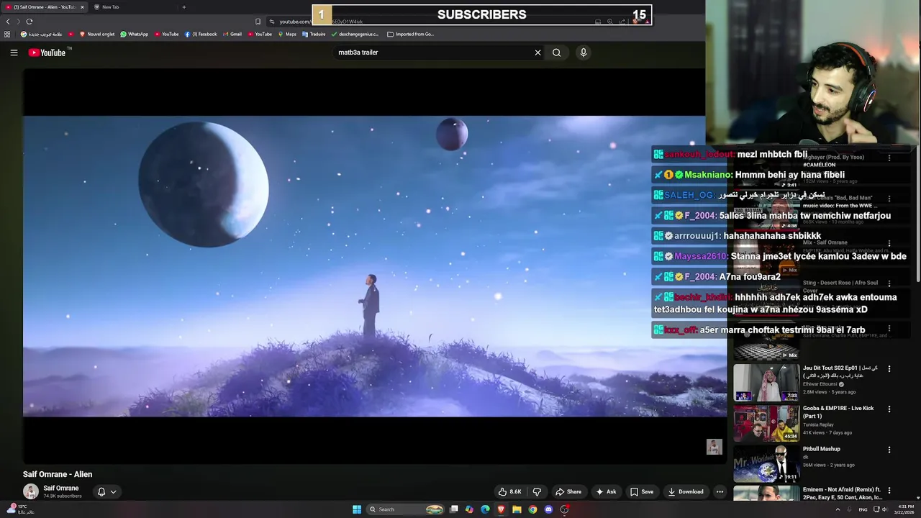Save video to a playlist
Screen dimensions: 921x518
(641, 492)
